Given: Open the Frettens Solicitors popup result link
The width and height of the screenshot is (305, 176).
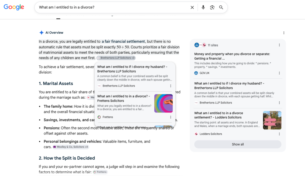Looking at the screenshot, I should tap(124, 98).
